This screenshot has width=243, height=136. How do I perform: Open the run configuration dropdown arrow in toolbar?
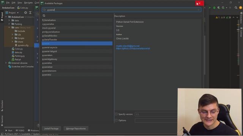point(226,8)
